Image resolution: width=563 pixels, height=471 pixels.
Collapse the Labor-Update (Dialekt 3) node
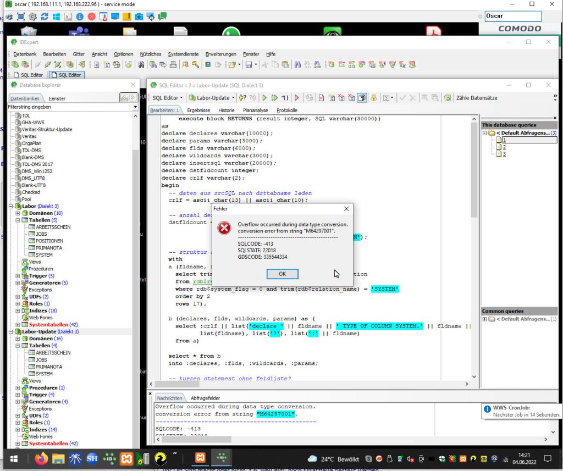click(11, 332)
